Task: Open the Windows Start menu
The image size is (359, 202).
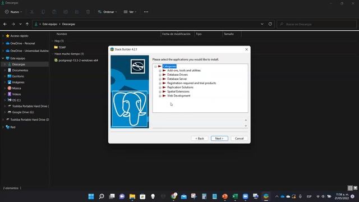Action: pos(91,196)
